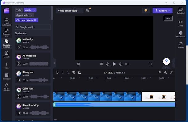
Task: Expand Oggetti visivi dropdown arrow
Action: tap(32, 15)
